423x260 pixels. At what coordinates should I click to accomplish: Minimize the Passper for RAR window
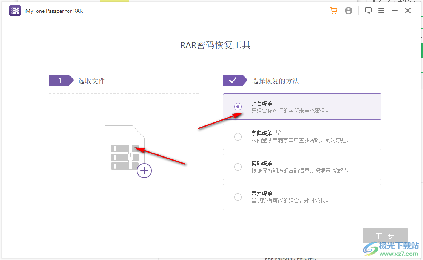click(395, 11)
